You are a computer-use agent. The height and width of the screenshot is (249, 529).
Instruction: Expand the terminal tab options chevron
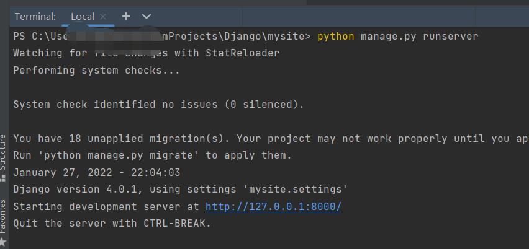point(147,16)
